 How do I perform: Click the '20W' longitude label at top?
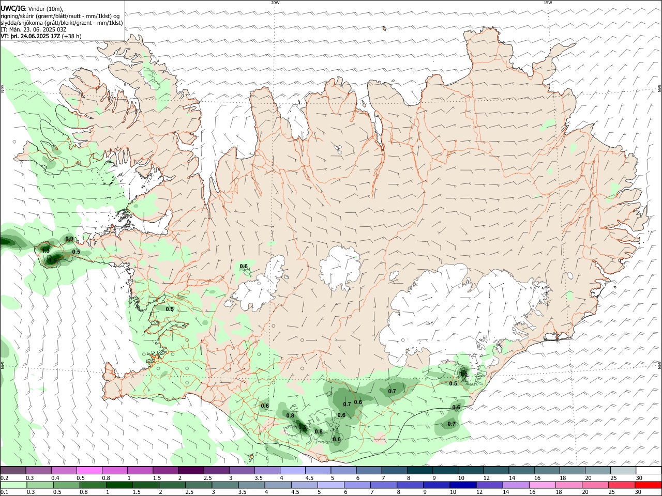(x=275, y=3)
